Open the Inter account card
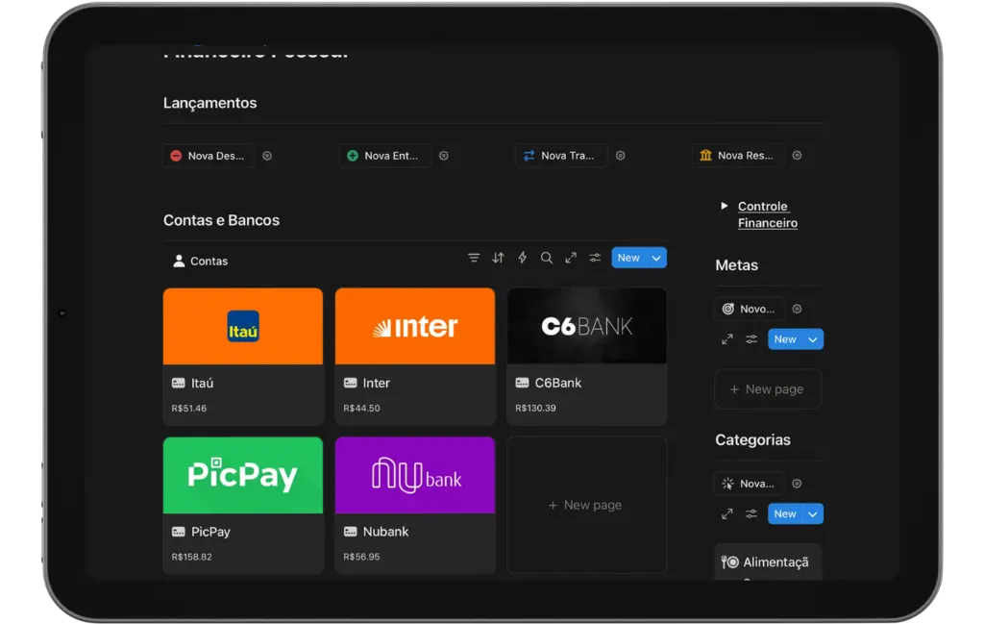Screen dimensions: 984x624 coord(415,357)
